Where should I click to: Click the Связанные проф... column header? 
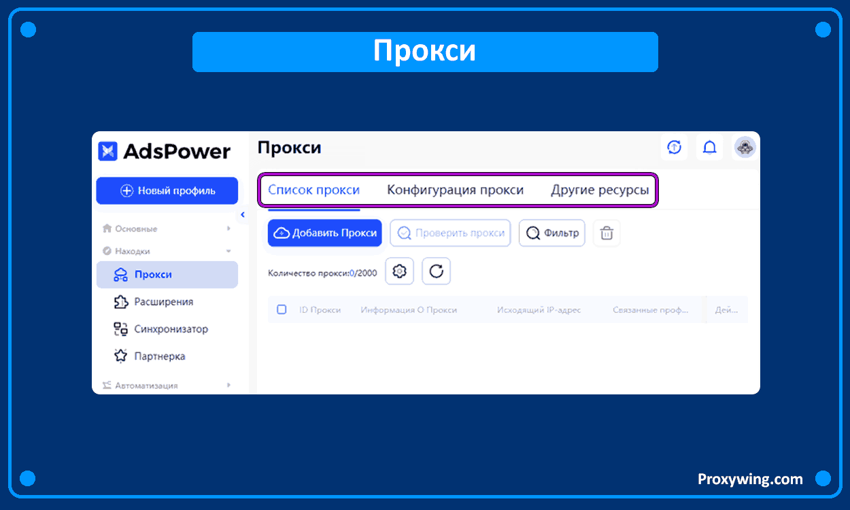coord(650,309)
